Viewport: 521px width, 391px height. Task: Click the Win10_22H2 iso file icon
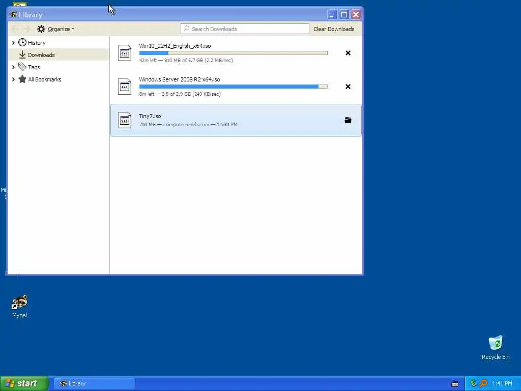click(125, 53)
